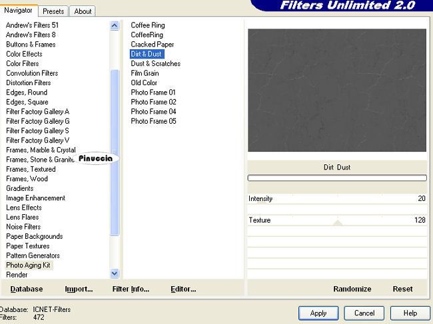Choose the Photo Frame 04 filter
This screenshot has height=324, width=433.
153,112
